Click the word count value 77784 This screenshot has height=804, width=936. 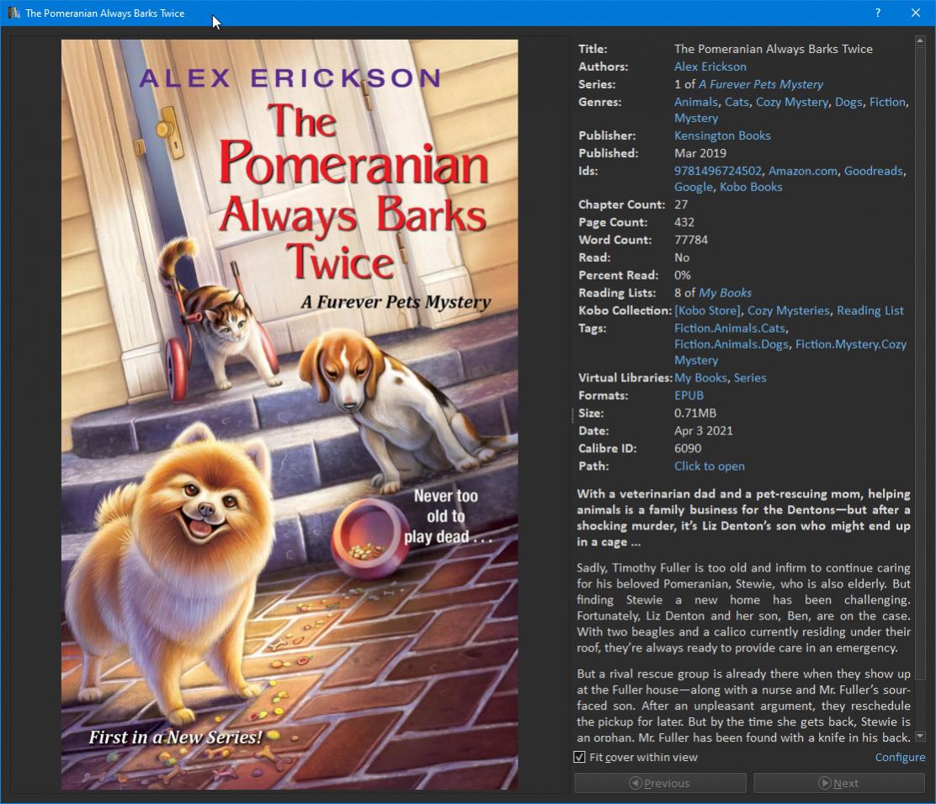[691, 240]
